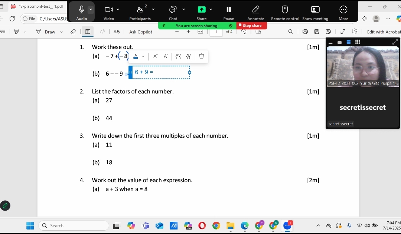Viewport: 401px width, 234px height.
Task: Click Ask Copilot button
Action: coord(140,32)
